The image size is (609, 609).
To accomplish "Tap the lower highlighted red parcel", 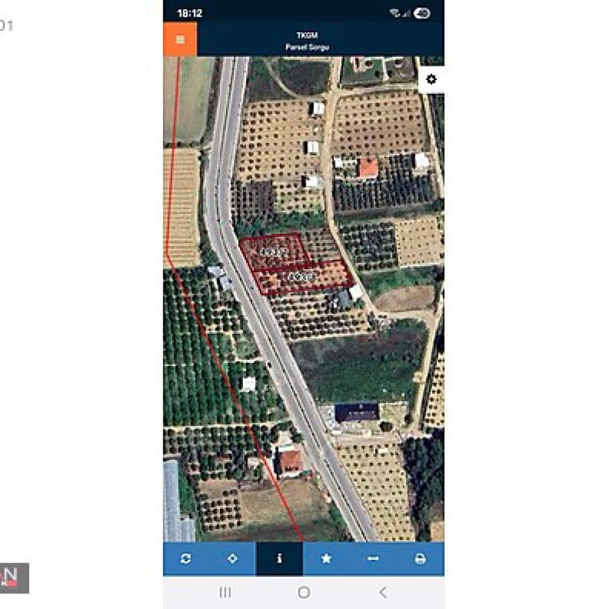I will (303, 277).
